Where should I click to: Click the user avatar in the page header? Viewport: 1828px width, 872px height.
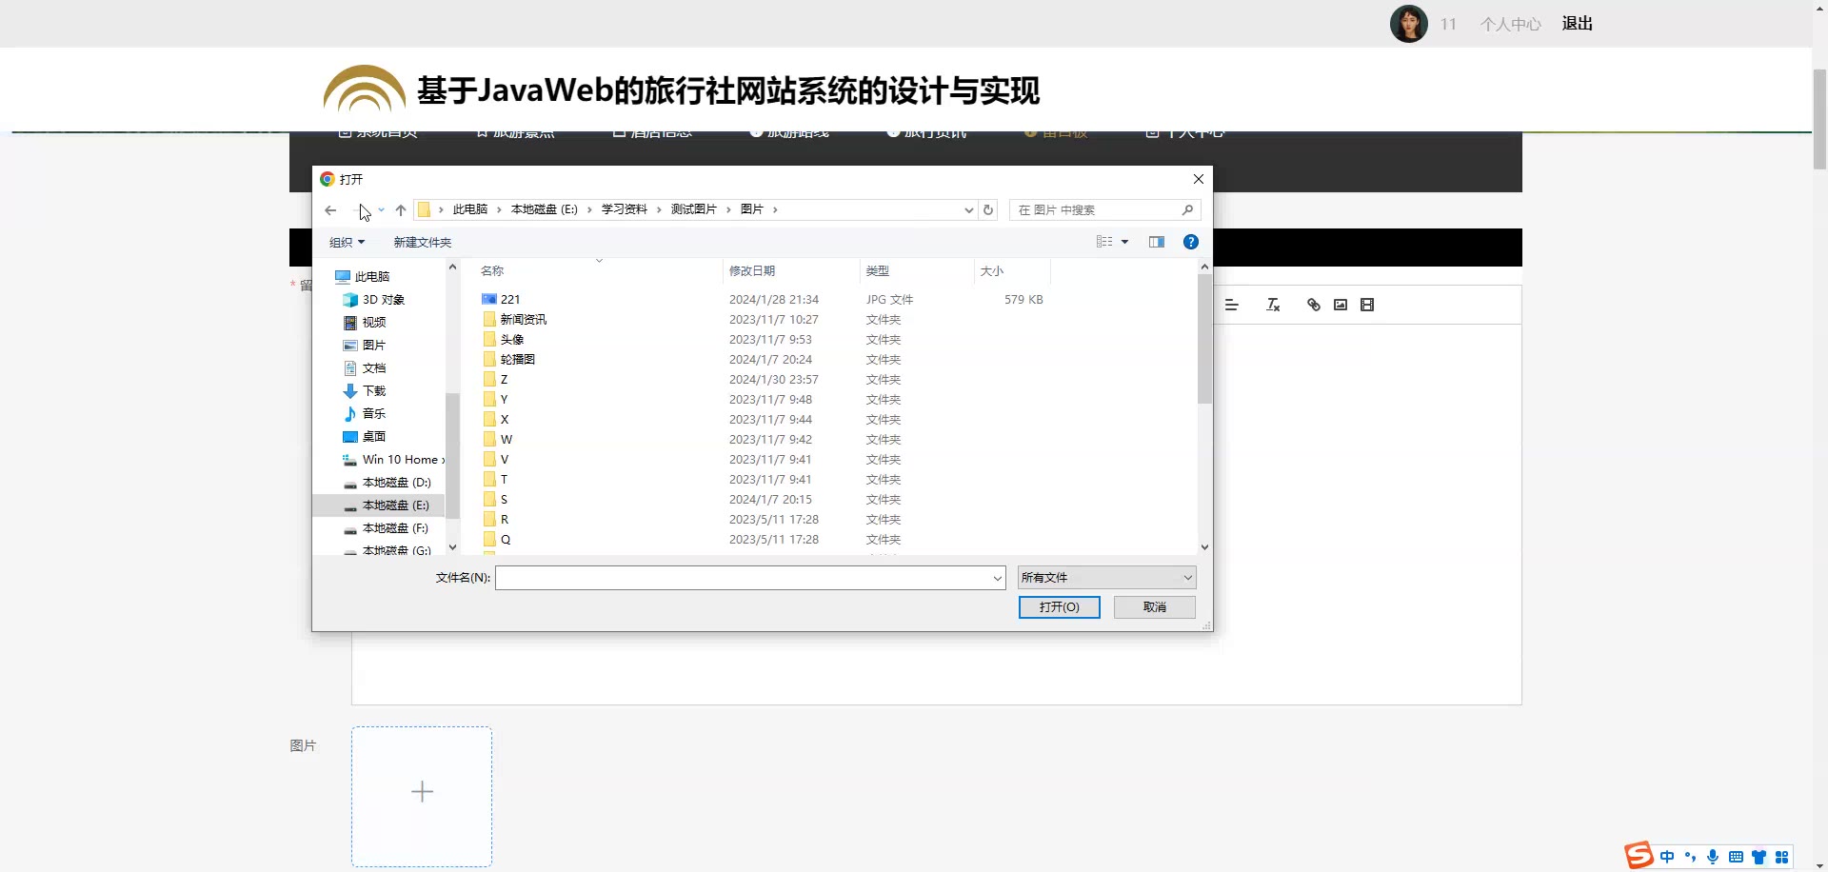tap(1409, 24)
